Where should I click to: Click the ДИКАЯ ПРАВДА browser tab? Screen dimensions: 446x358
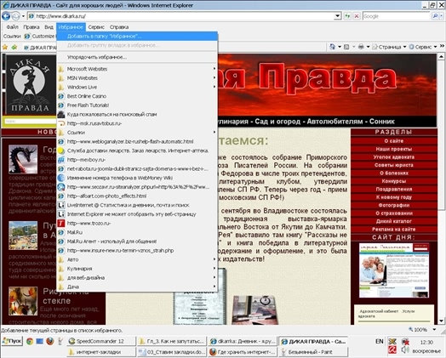click(40, 48)
